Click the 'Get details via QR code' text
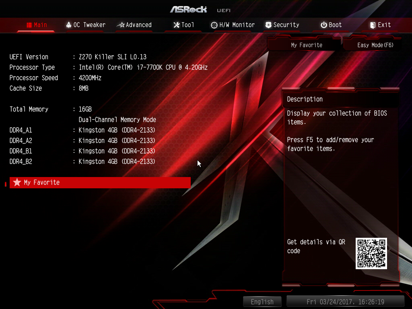 [316, 247]
